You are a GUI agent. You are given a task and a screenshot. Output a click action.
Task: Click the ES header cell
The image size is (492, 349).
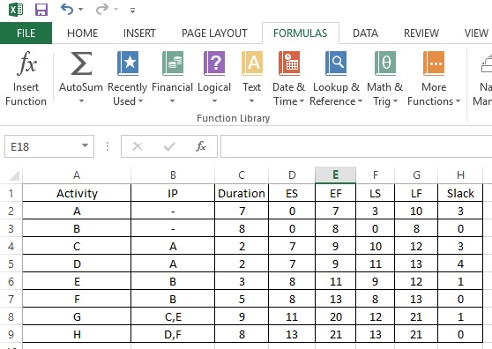click(292, 193)
